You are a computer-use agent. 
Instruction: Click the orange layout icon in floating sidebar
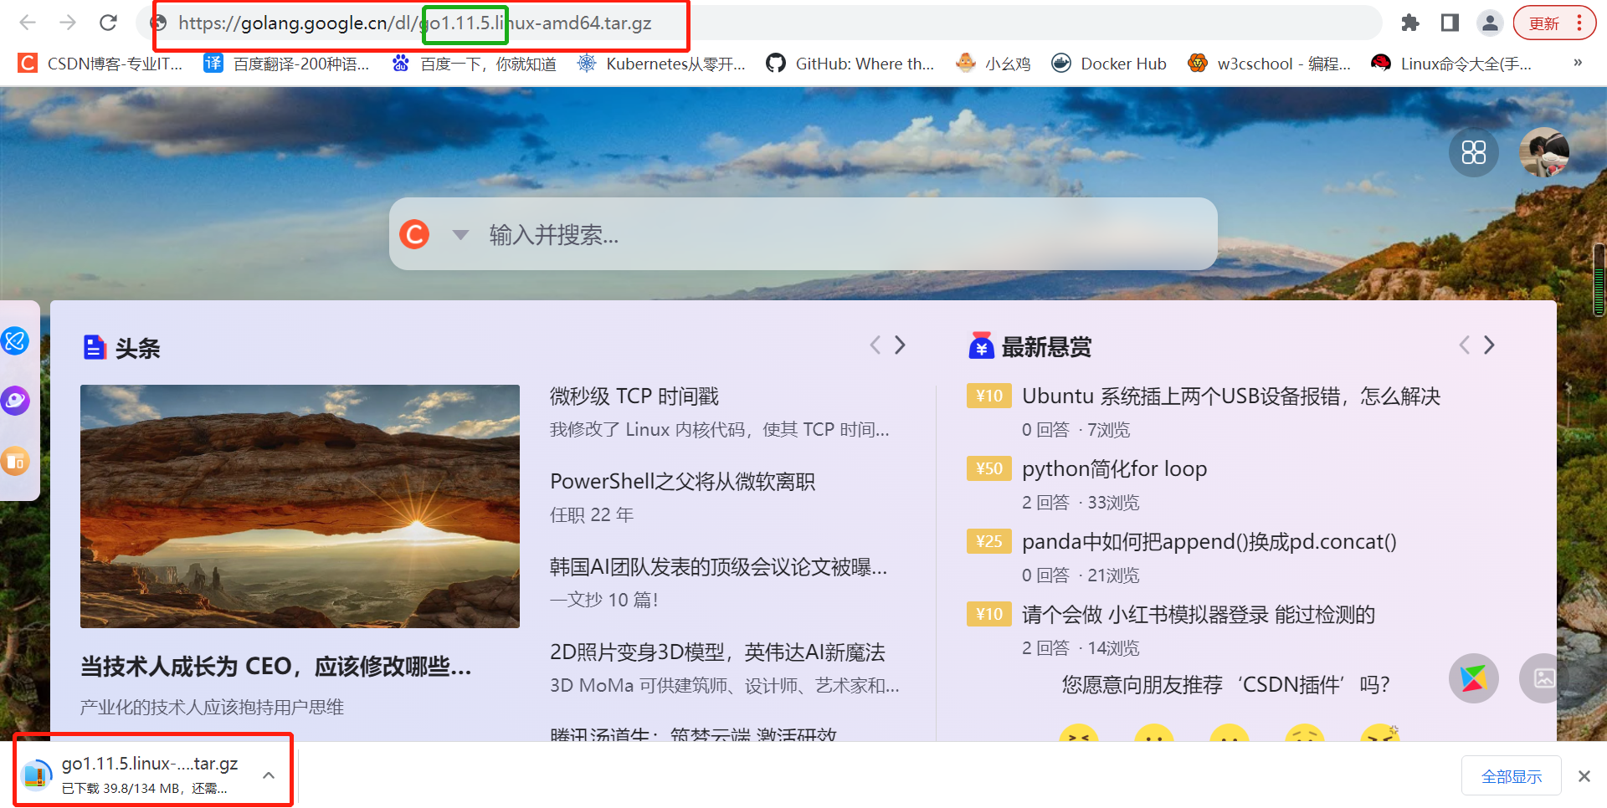[x=15, y=461]
